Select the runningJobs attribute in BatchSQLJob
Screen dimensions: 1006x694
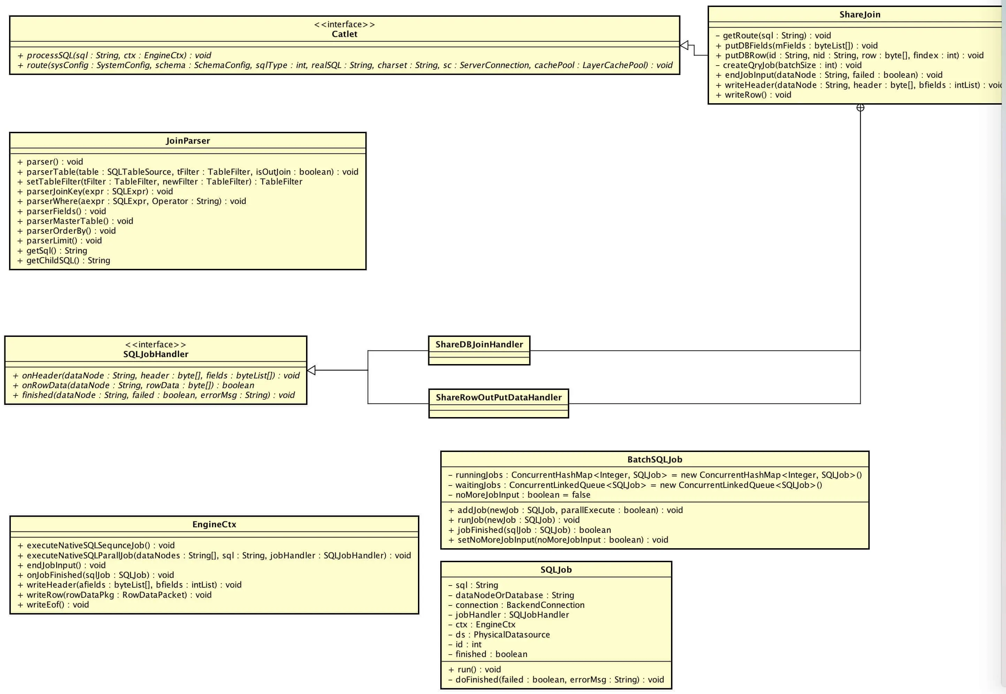coord(655,475)
